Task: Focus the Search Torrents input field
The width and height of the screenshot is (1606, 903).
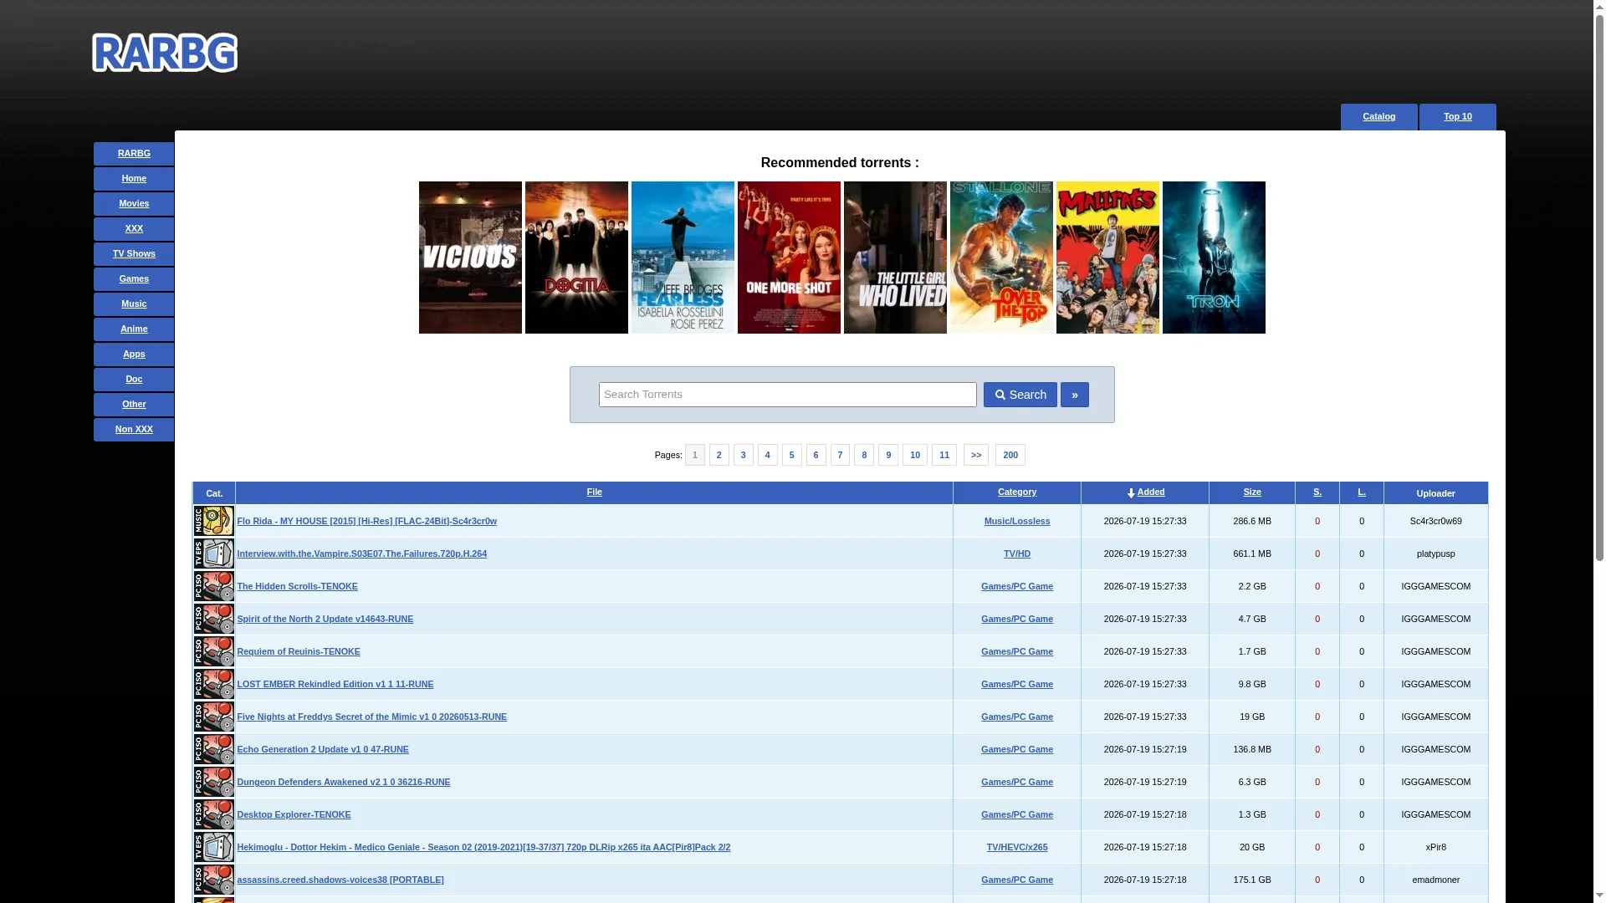Action: pos(788,395)
